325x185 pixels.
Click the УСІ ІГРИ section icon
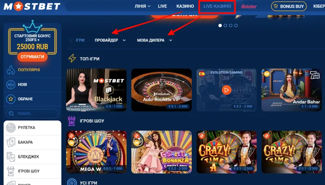click(x=72, y=182)
